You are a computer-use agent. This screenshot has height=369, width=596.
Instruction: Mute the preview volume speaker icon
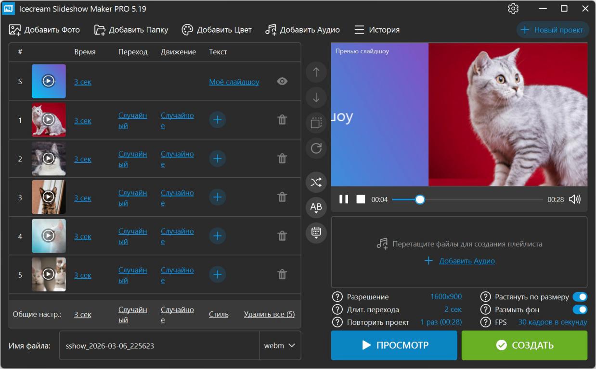(x=575, y=199)
